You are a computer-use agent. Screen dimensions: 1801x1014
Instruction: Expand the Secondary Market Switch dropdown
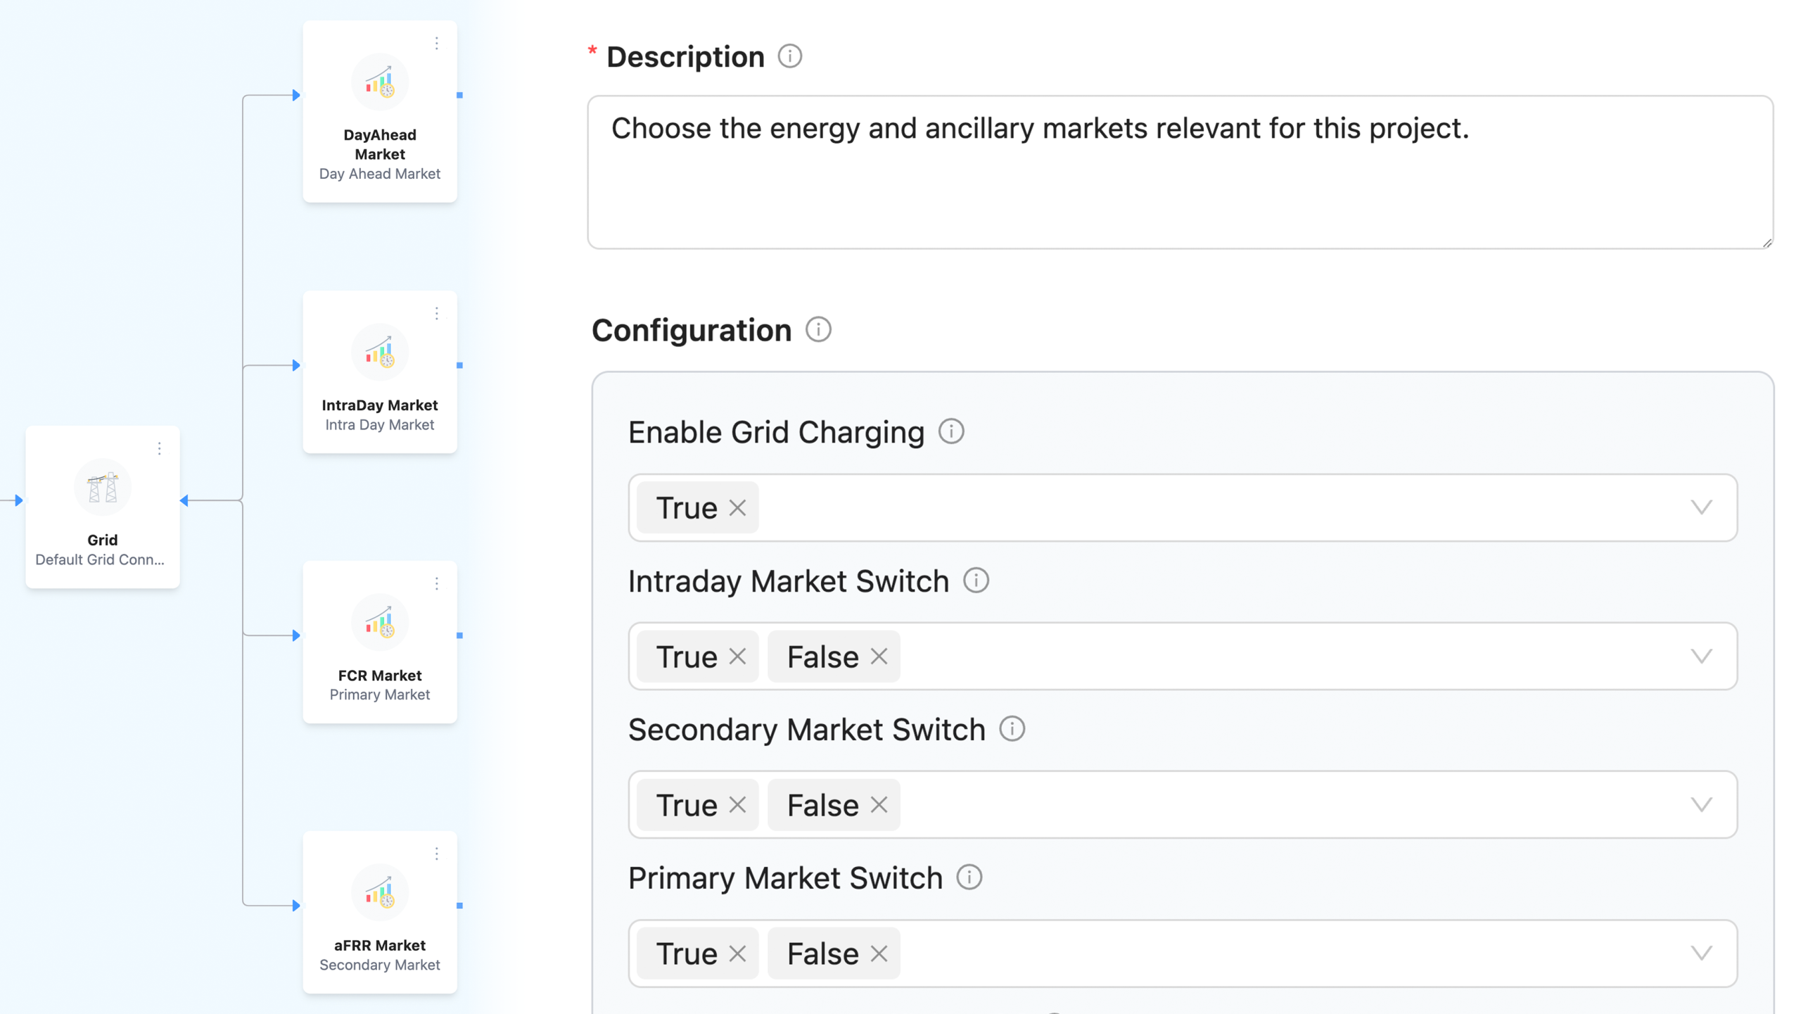(x=1700, y=804)
